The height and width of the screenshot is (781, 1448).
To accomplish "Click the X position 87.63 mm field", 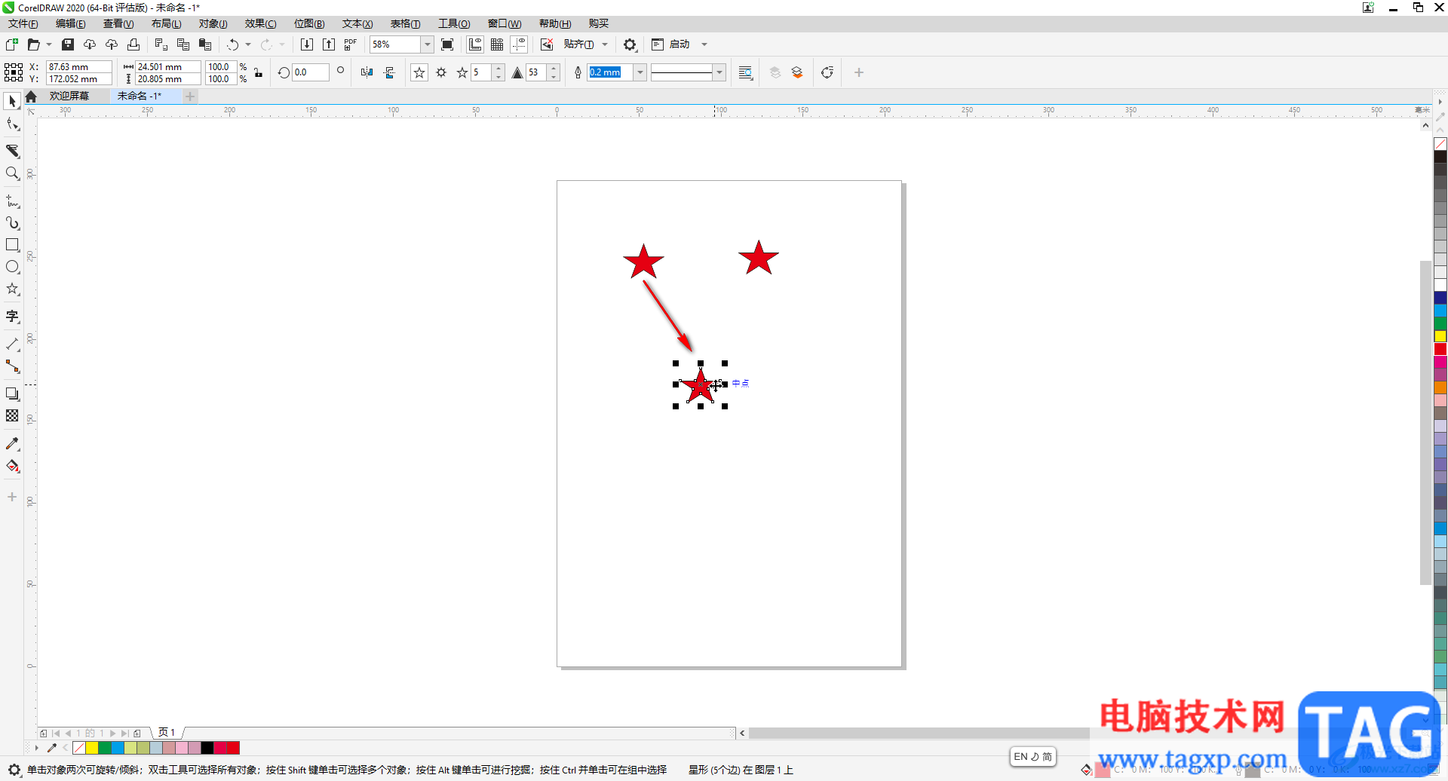I will click(x=78, y=67).
